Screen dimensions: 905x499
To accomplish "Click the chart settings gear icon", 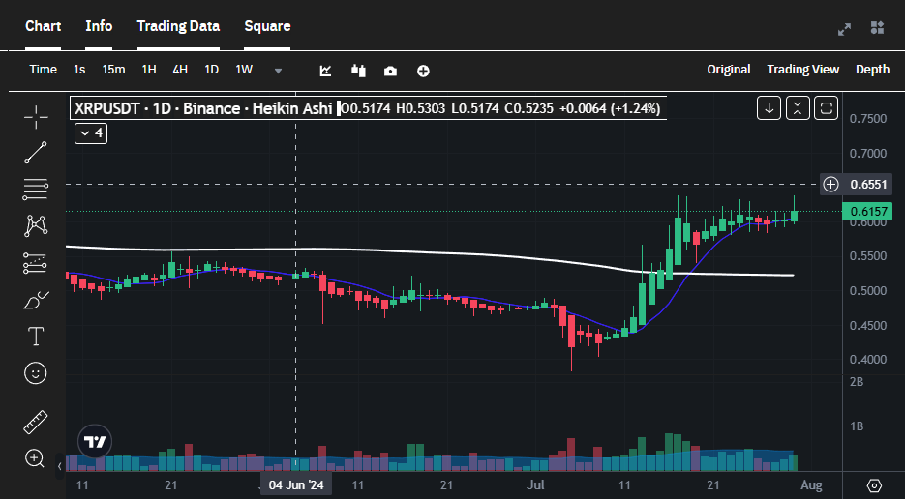I will pos(874,485).
